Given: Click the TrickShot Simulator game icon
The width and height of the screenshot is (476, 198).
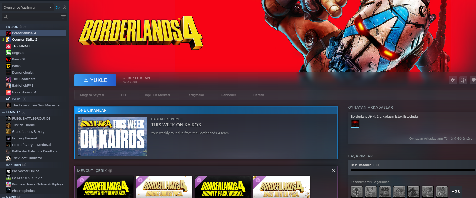Looking at the screenshot, I should (8, 158).
